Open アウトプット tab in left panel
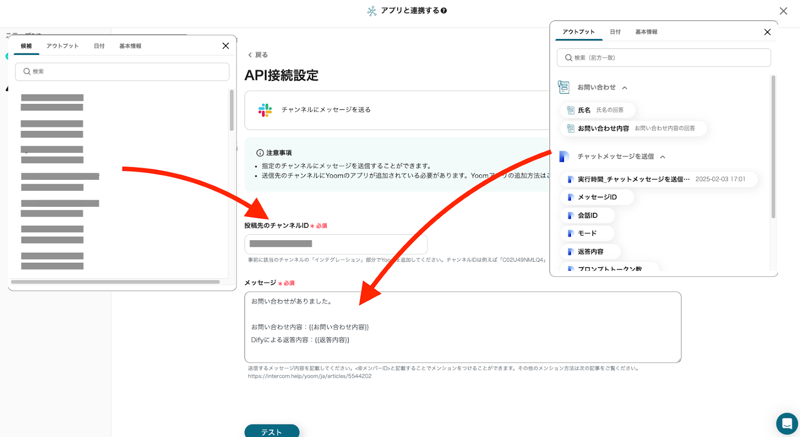 [62, 46]
